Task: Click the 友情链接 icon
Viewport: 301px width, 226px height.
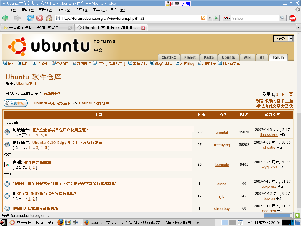Action: 130,63
